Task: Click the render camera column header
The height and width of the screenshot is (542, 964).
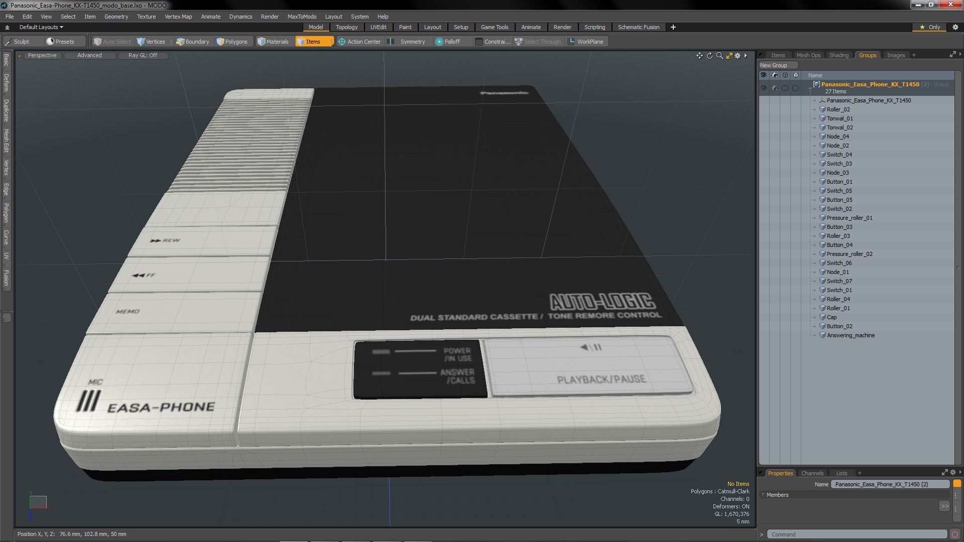Action: tap(775, 75)
